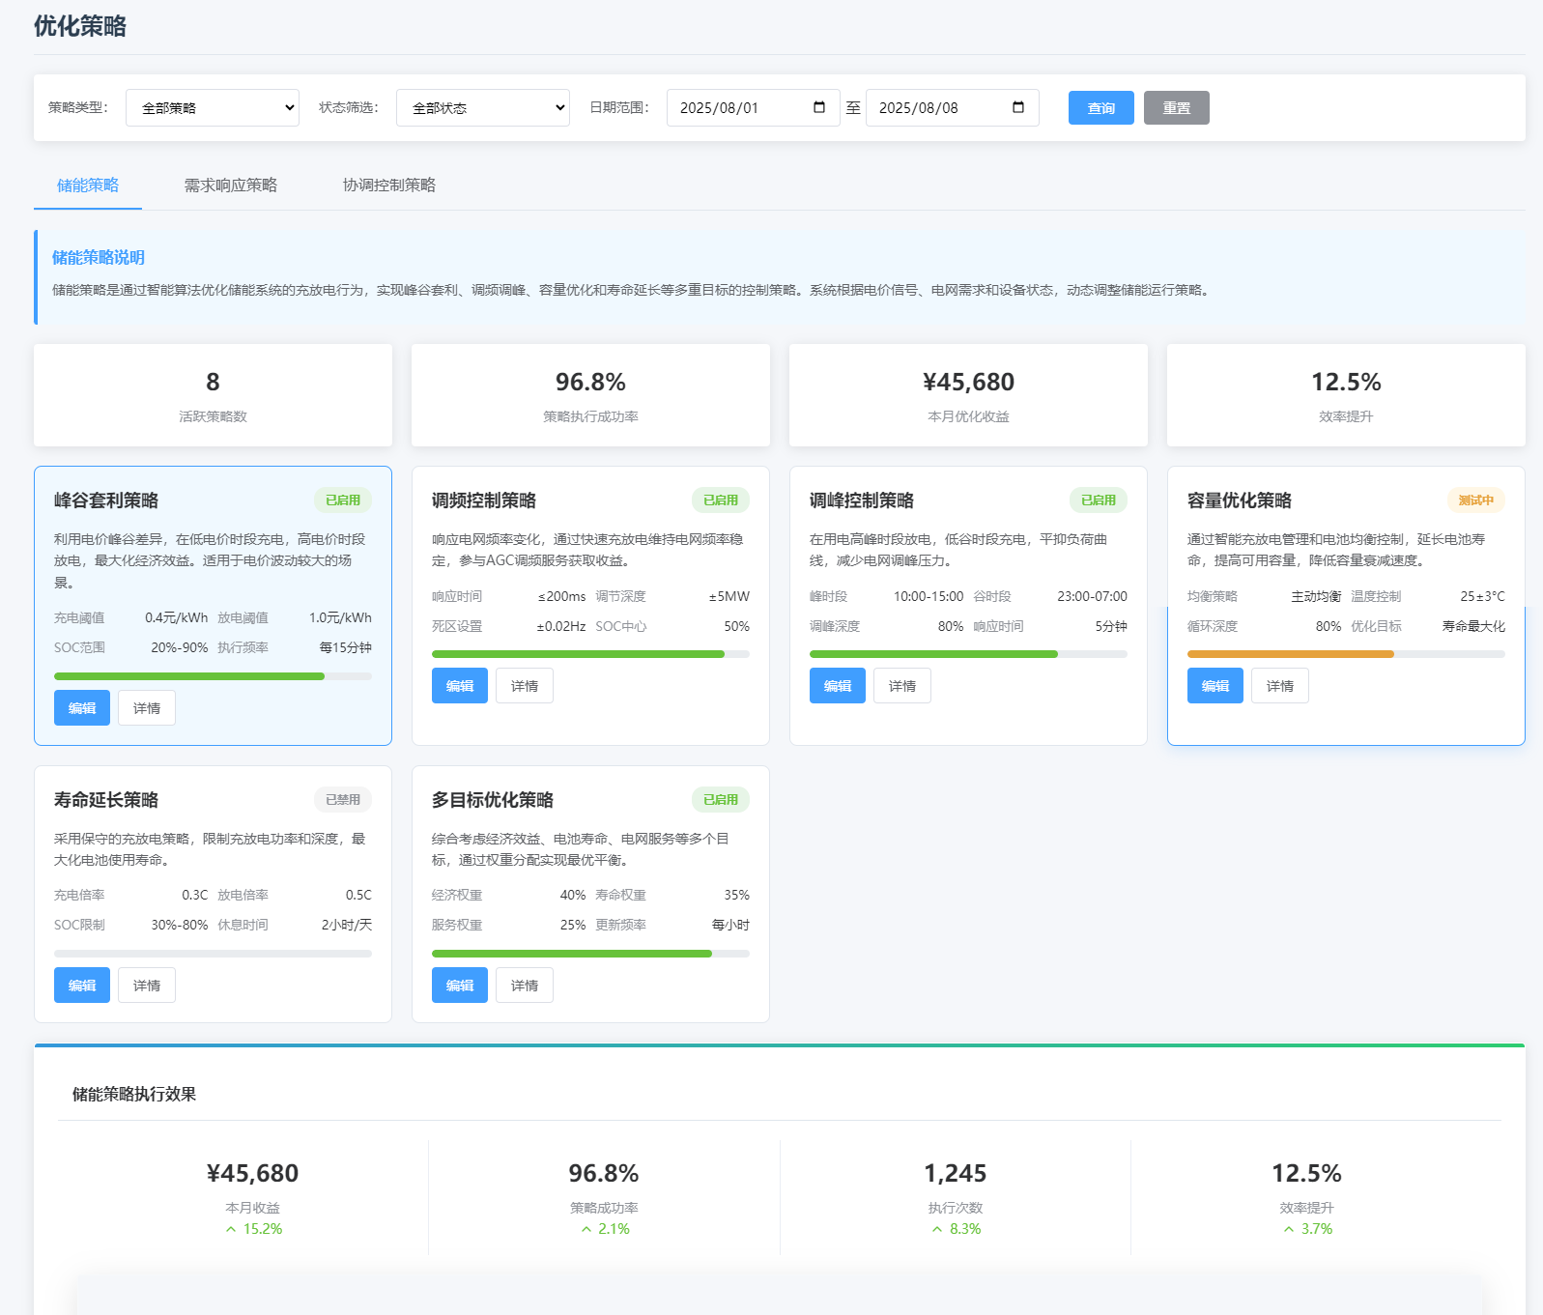Click the 测试中 badge on 容量优化策略
Image resolution: width=1543 pixels, height=1315 pixels.
(x=1475, y=500)
